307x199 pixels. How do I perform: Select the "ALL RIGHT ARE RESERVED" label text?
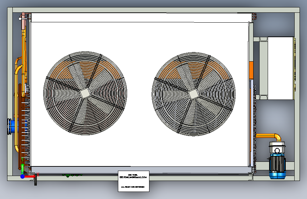(x=133, y=187)
